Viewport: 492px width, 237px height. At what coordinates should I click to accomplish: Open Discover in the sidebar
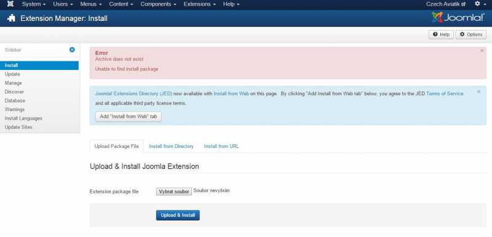point(14,91)
